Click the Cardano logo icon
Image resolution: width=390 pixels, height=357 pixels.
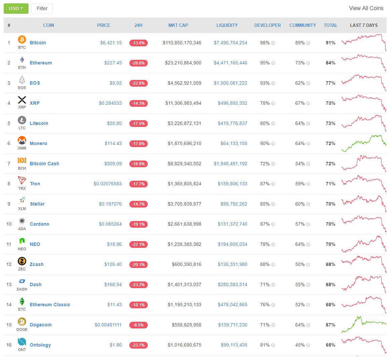click(22, 221)
